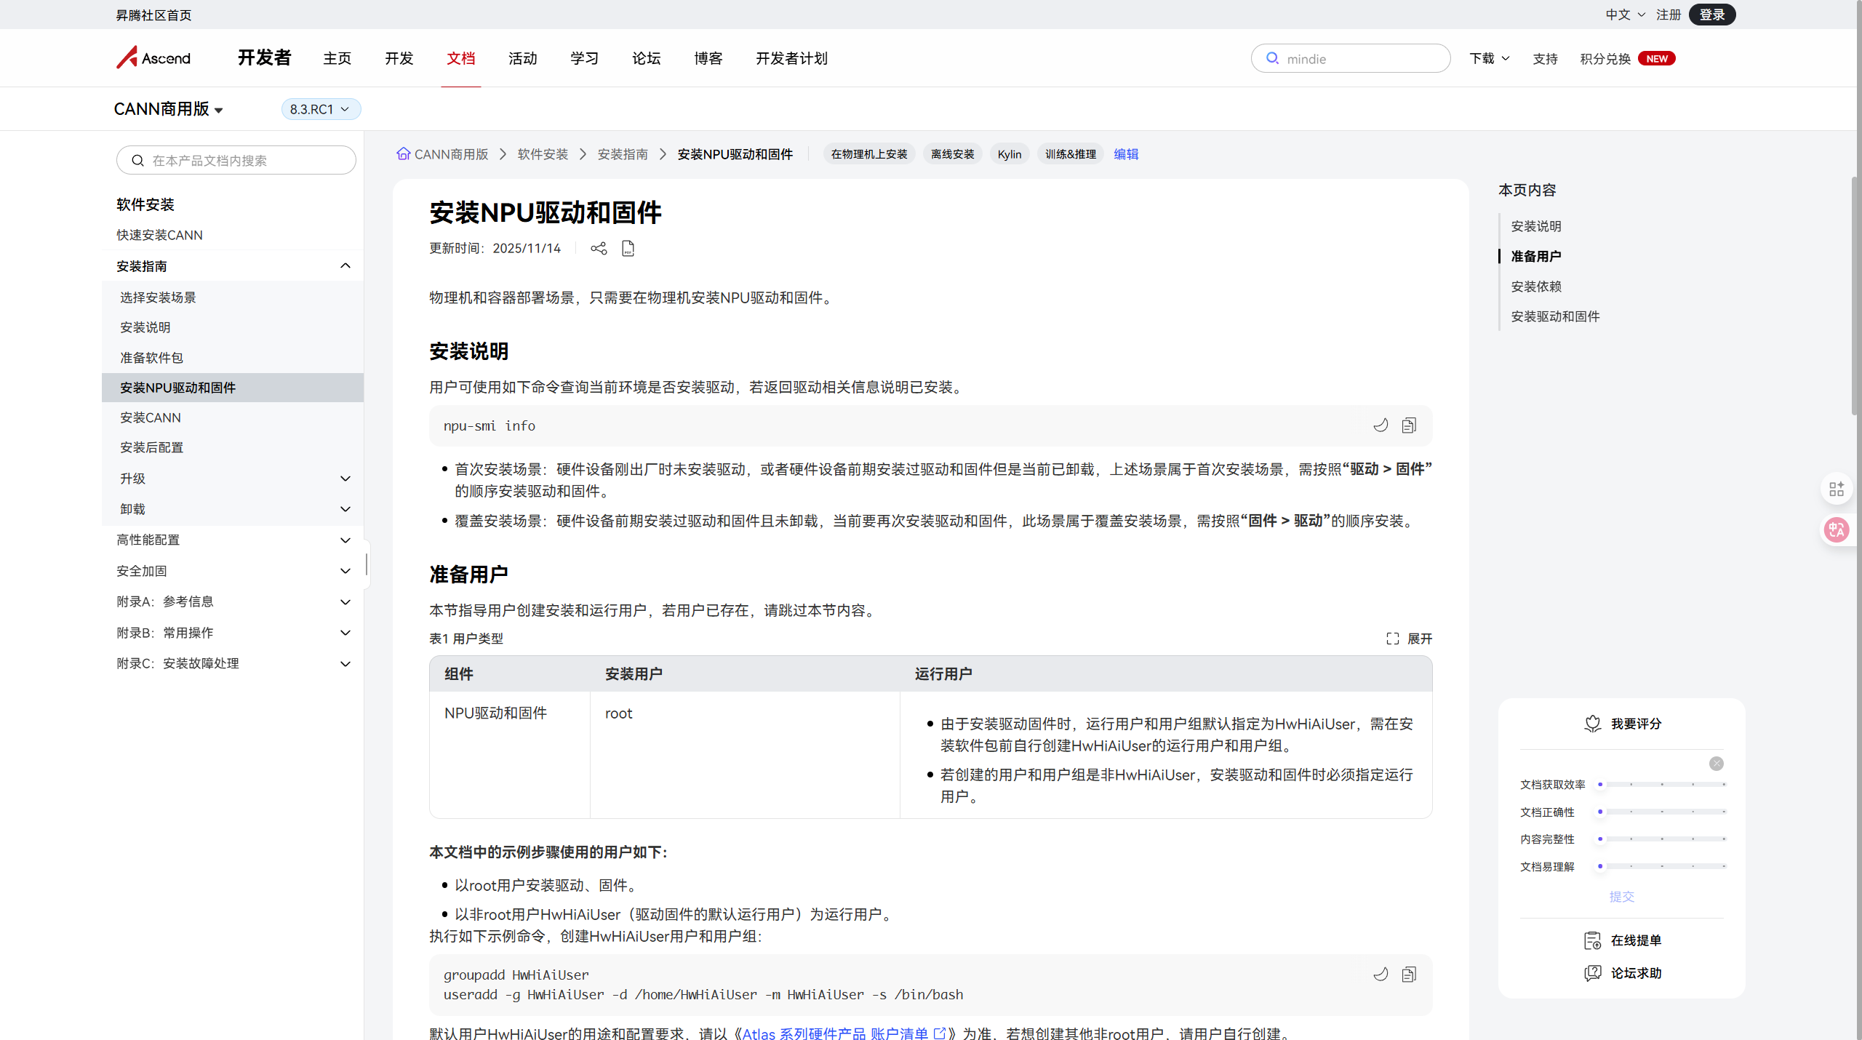1862x1040 pixels.
Task: Set the 文档获取效率 rating slider
Action: click(1662, 785)
